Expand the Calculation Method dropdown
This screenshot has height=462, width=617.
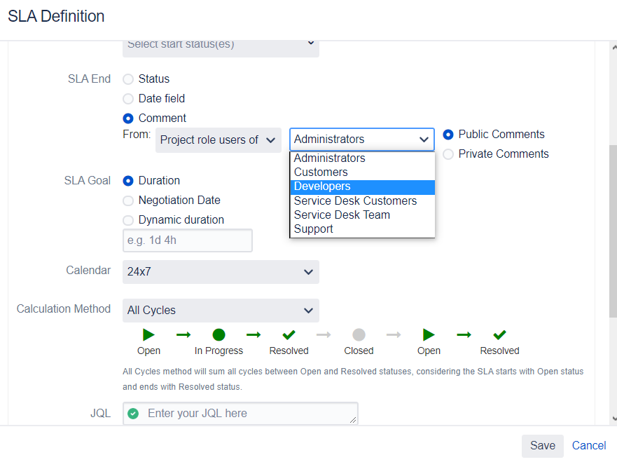(221, 311)
